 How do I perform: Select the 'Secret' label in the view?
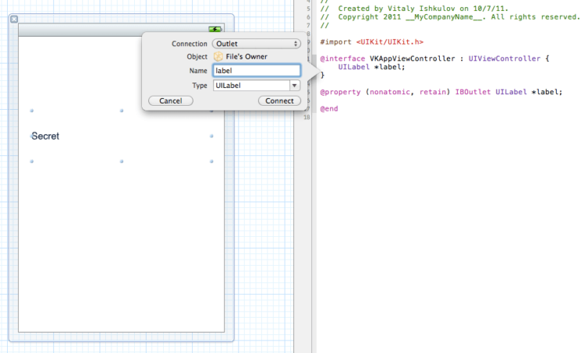click(45, 136)
